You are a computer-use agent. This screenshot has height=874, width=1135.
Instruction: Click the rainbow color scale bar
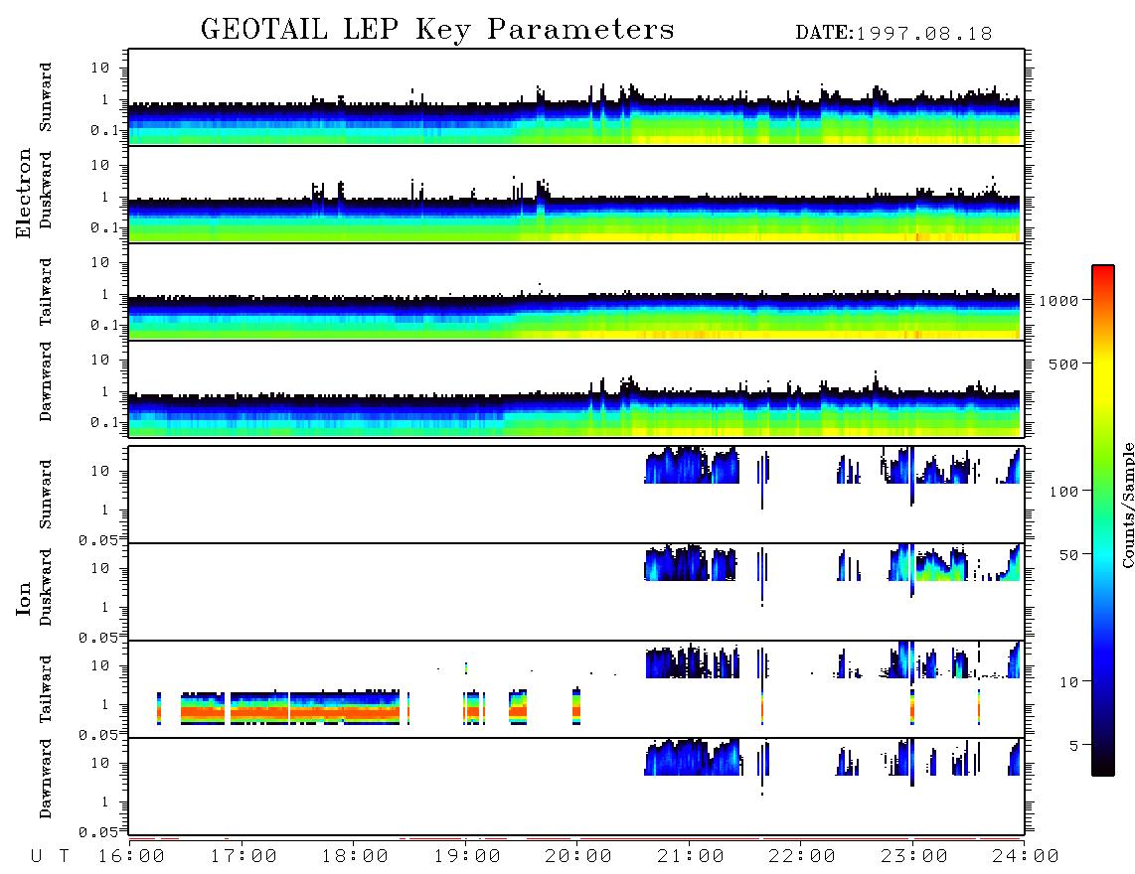1102,520
